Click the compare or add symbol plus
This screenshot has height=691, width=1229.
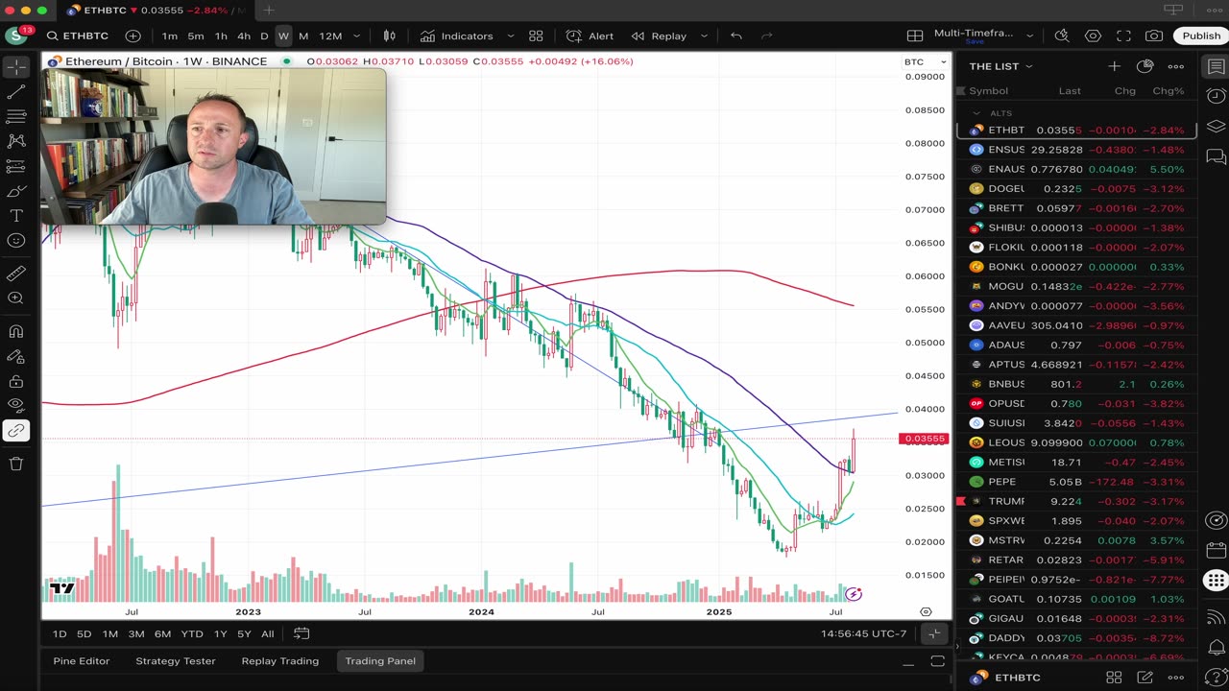(133, 36)
